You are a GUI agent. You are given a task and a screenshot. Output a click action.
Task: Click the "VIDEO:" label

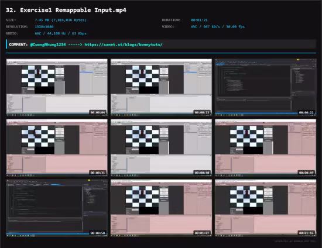[x=168, y=27]
